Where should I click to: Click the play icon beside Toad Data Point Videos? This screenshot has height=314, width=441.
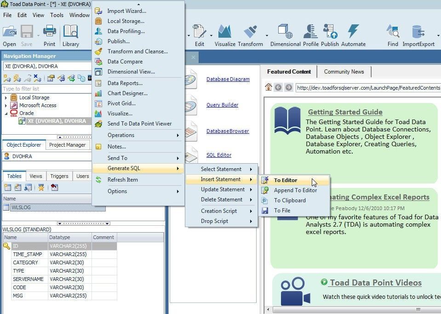tap(324, 282)
